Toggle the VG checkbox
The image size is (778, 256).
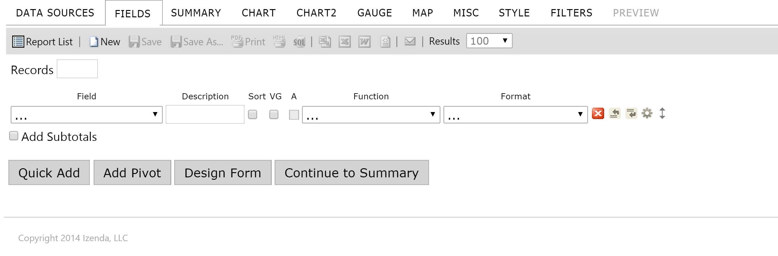274,114
